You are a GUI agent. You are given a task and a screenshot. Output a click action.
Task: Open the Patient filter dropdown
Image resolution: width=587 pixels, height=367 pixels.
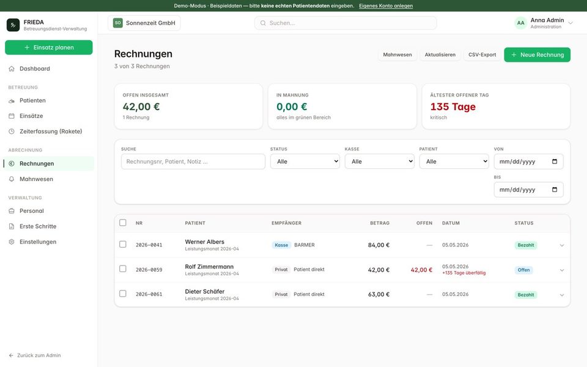point(454,161)
